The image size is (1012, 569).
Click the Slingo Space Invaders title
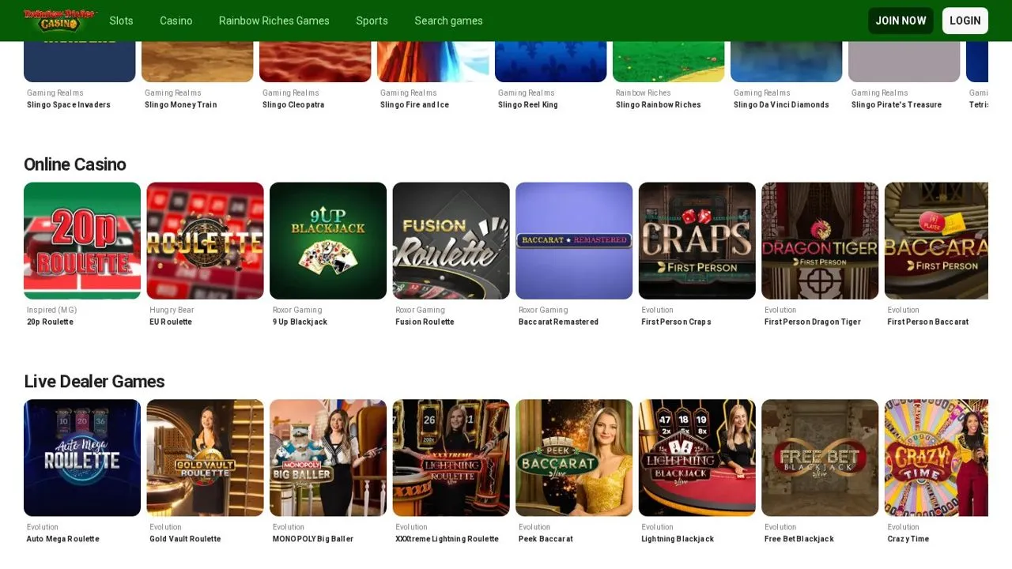69,105
